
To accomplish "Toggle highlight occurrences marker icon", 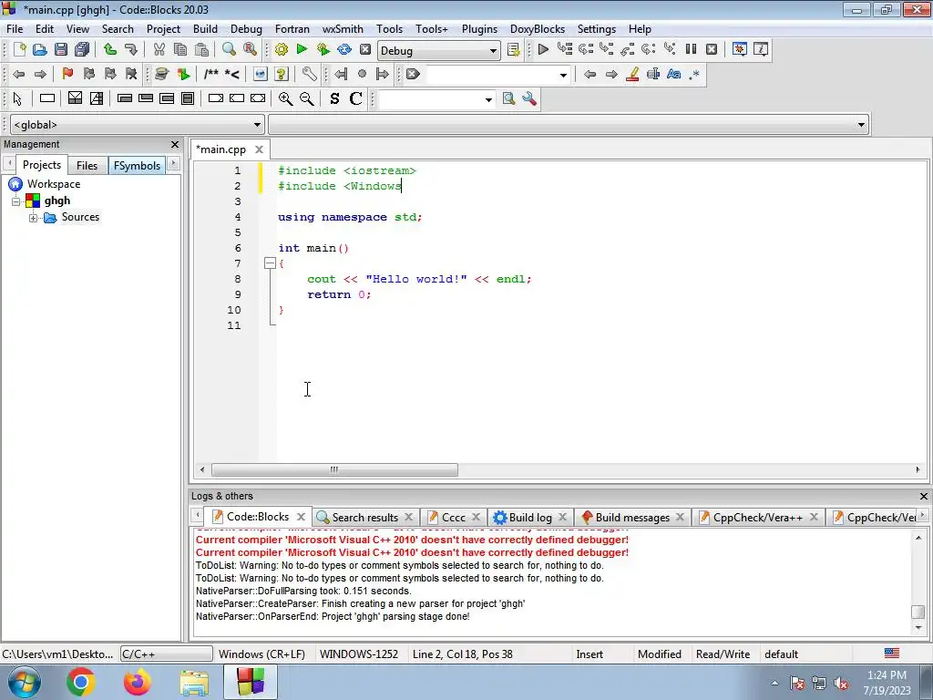I will [x=632, y=74].
